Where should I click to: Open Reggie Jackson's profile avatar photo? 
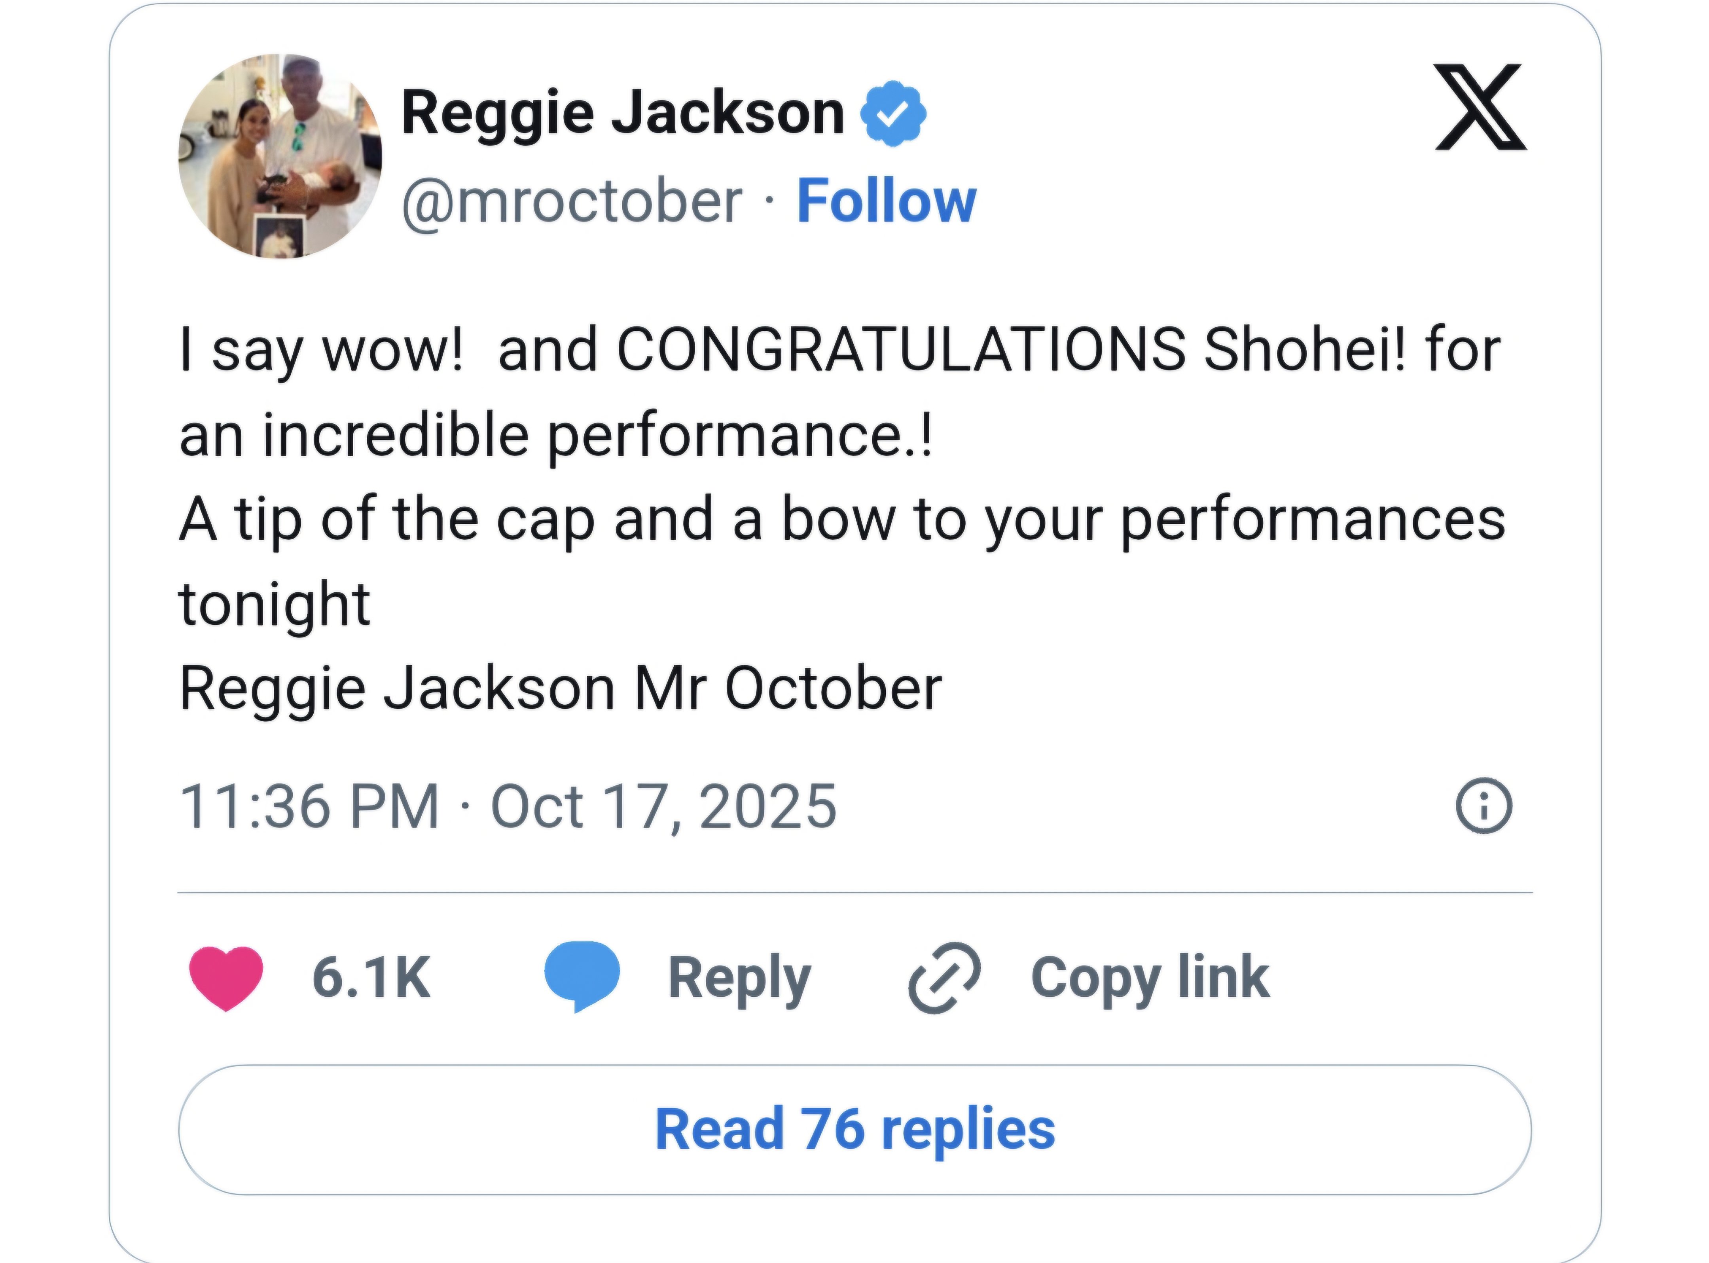(x=280, y=156)
